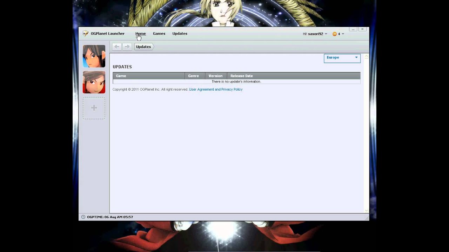This screenshot has height=252, width=449.
Task: Open the Home menu
Action: point(140,34)
